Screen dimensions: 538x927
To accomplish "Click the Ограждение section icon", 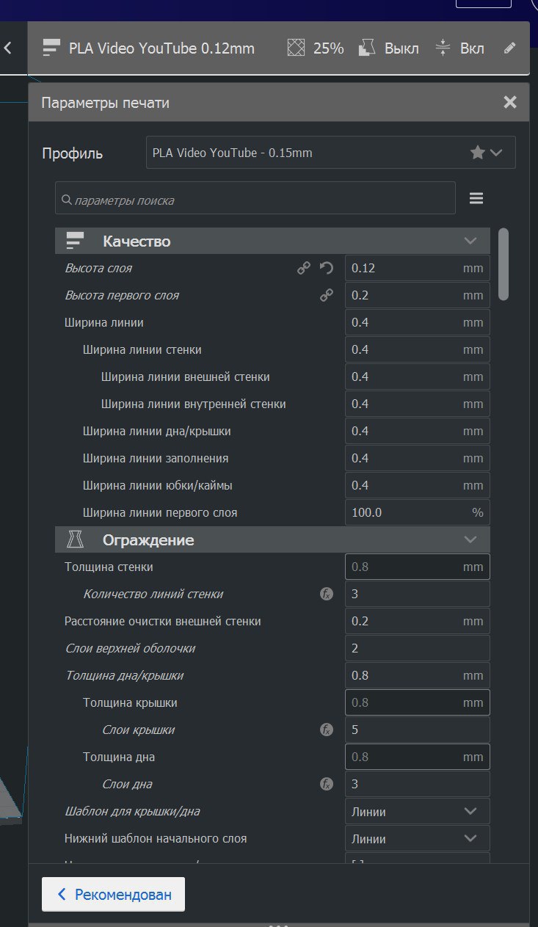I will 76,539.
